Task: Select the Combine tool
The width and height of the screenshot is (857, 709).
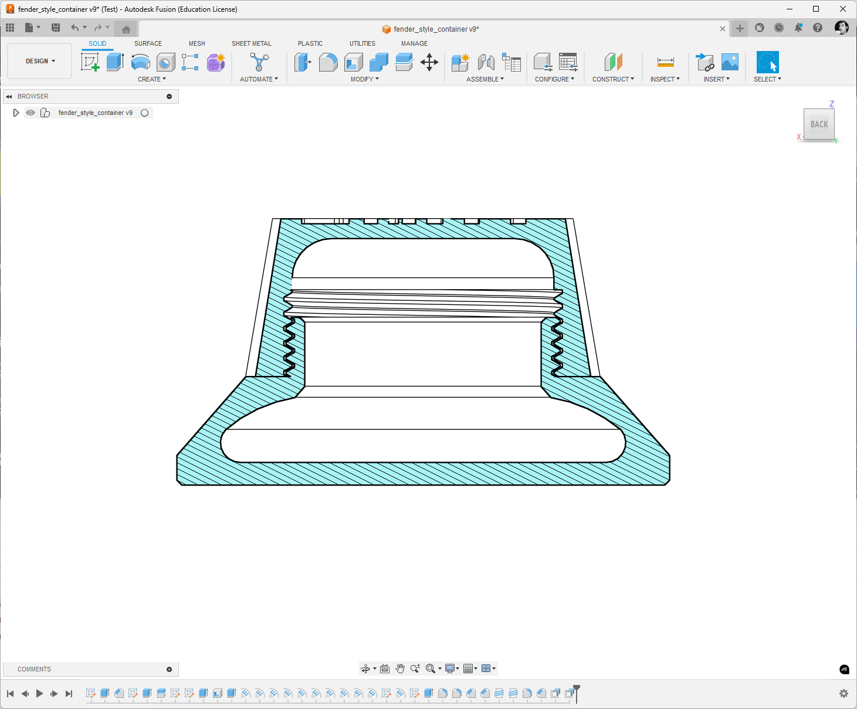Action: (379, 62)
